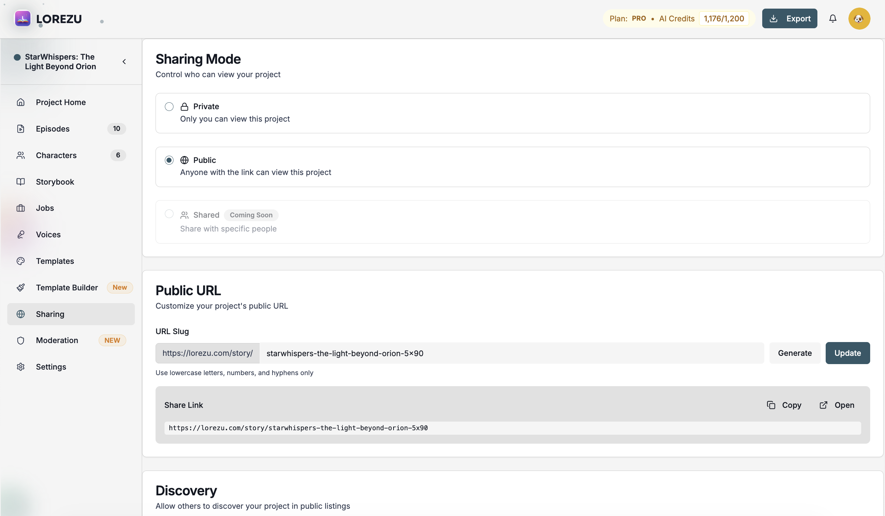This screenshot has height=516, width=885.
Task: Open the Settings page in sidebar
Action: (51, 367)
